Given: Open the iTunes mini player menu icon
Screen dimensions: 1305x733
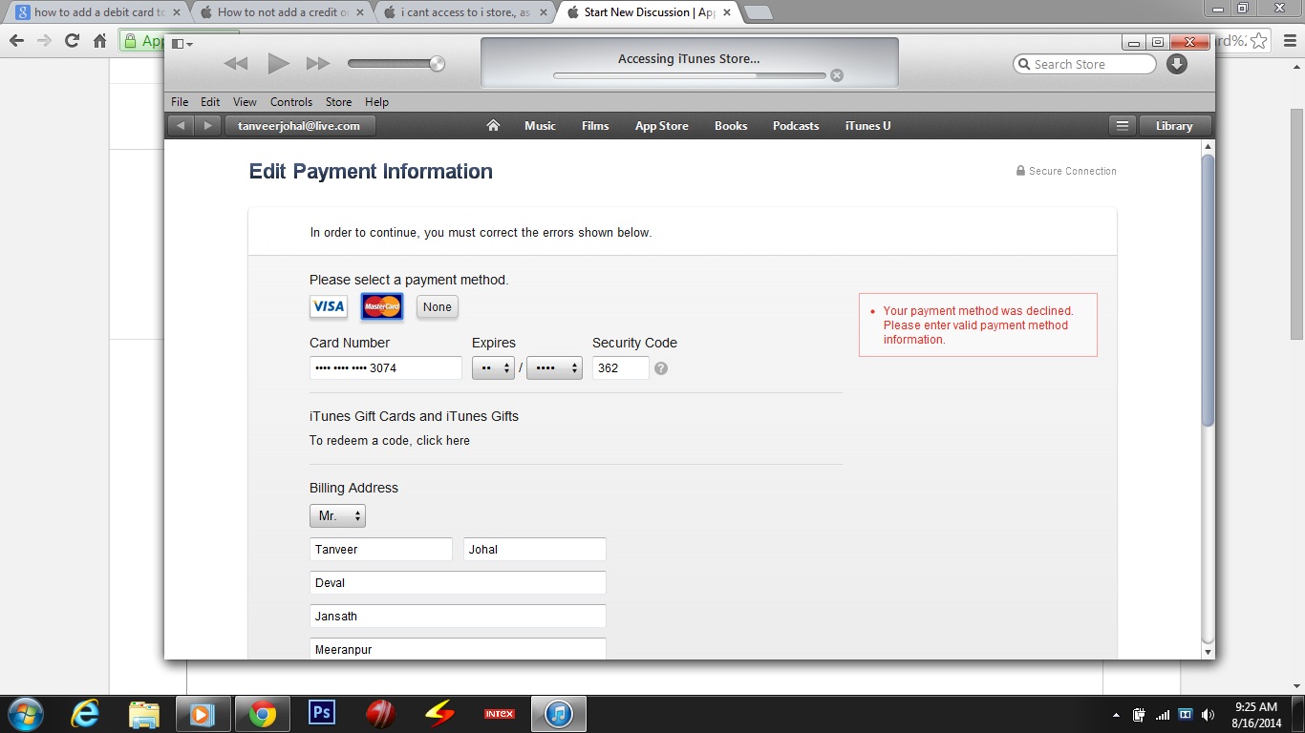Looking at the screenshot, I should [x=182, y=44].
